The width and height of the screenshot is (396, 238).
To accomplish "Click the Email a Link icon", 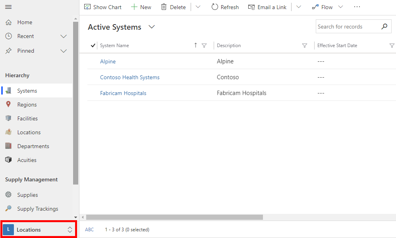I will (x=251, y=7).
